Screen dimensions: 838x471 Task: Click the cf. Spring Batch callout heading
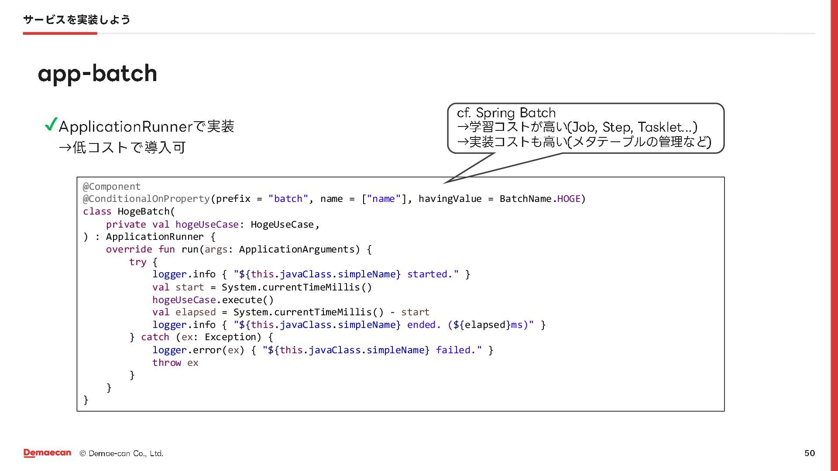(506, 113)
